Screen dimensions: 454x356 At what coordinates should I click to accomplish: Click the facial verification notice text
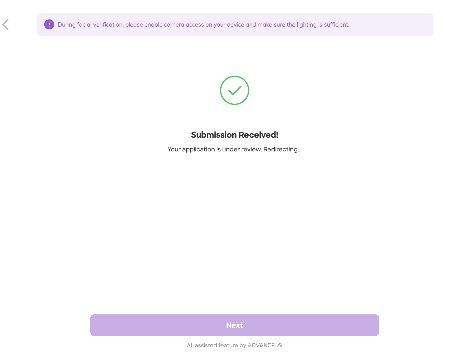203,24
